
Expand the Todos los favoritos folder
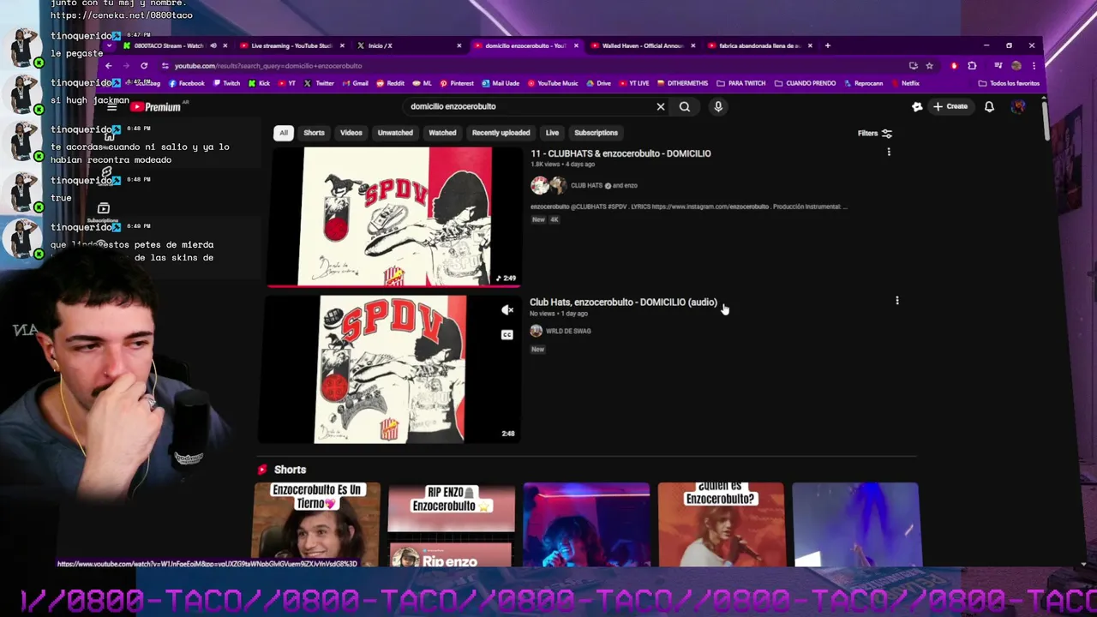[1010, 84]
